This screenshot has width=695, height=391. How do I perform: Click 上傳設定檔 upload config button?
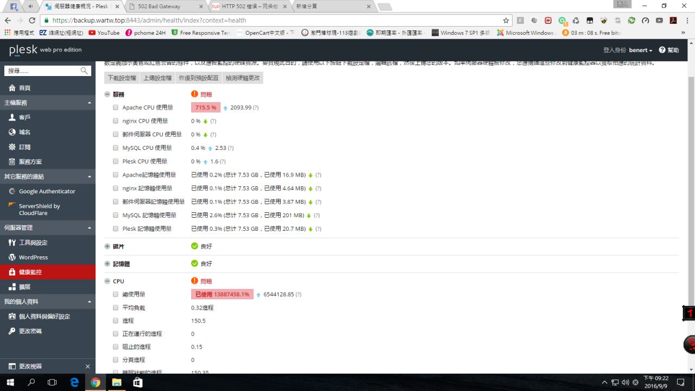tap(157, 78)
